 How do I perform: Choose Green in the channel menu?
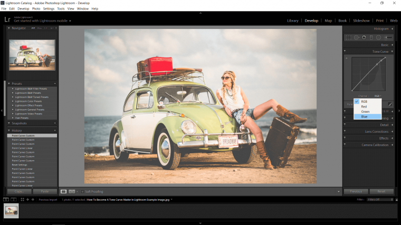point(368,112)
